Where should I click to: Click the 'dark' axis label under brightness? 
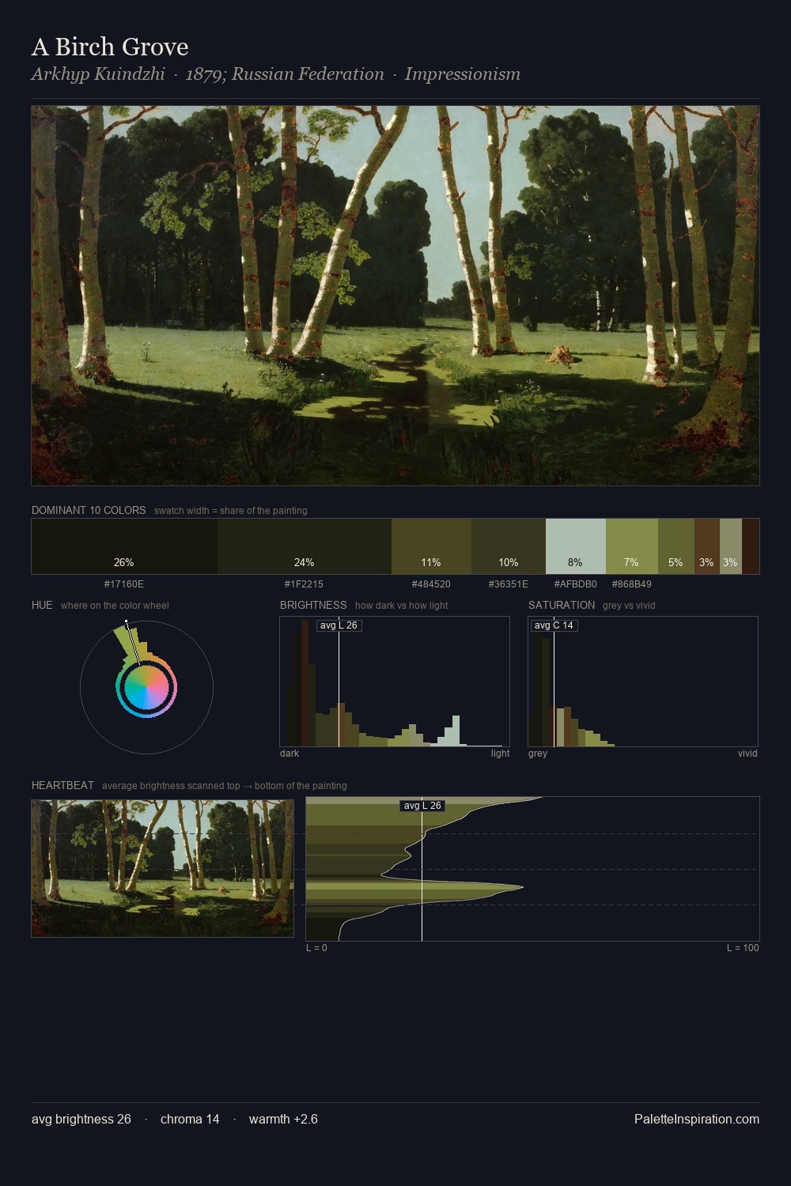coord(290,754)
